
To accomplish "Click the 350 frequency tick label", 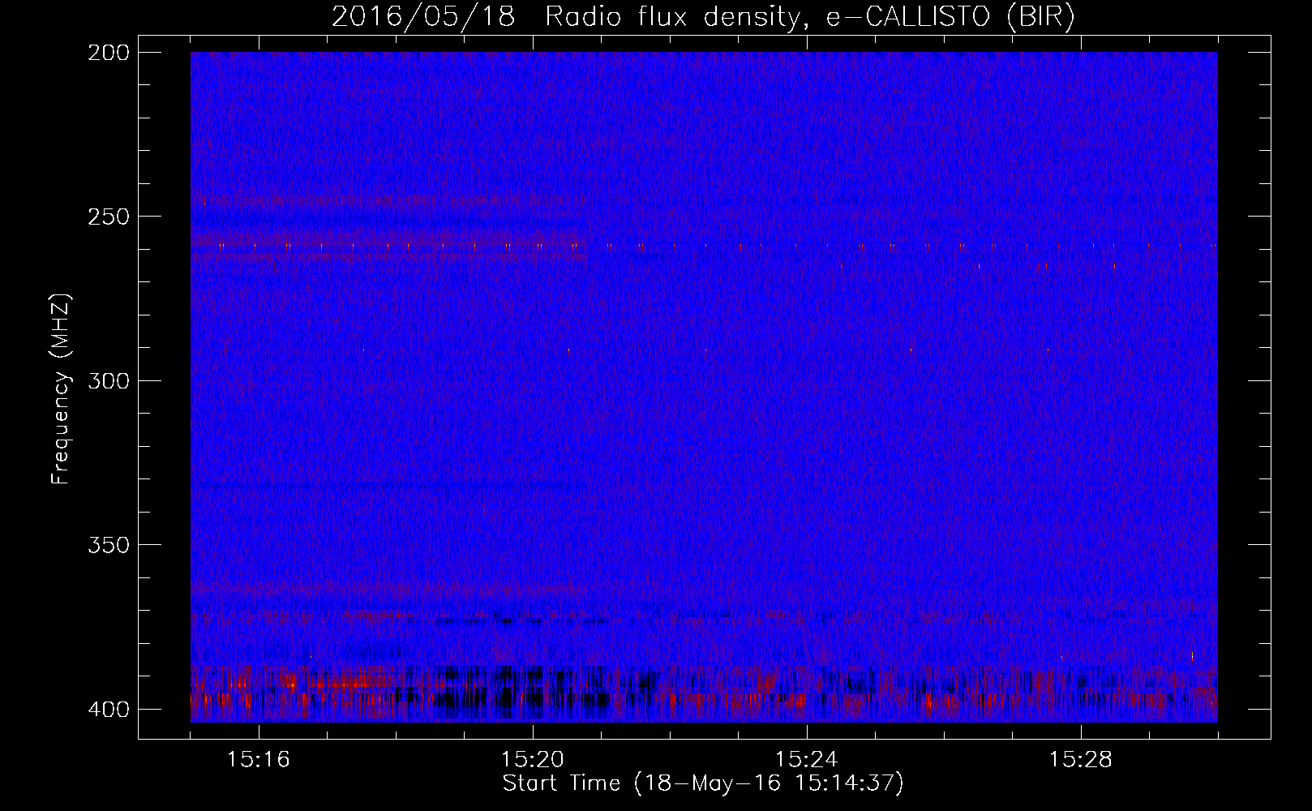I will tap(108, 545).
